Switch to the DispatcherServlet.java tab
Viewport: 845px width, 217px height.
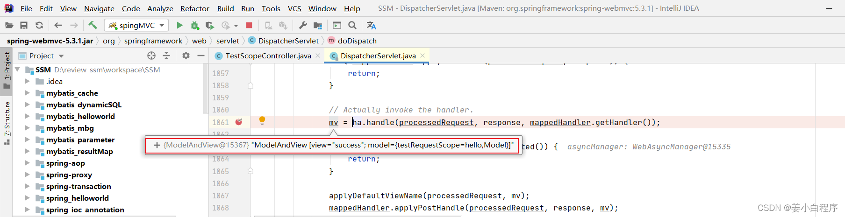[378, 56]
